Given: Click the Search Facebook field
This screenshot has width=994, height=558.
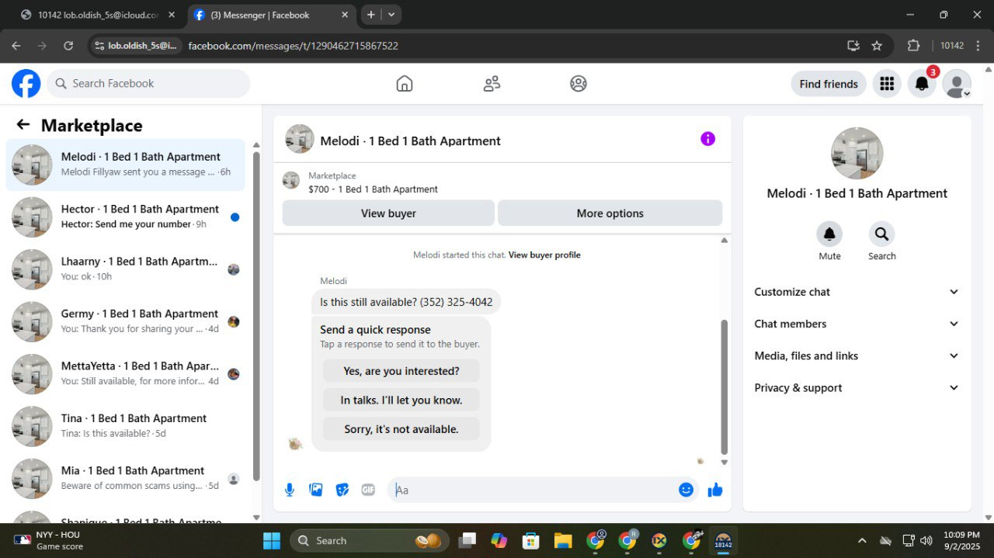Looking at the screenshot, I should 148,84.
